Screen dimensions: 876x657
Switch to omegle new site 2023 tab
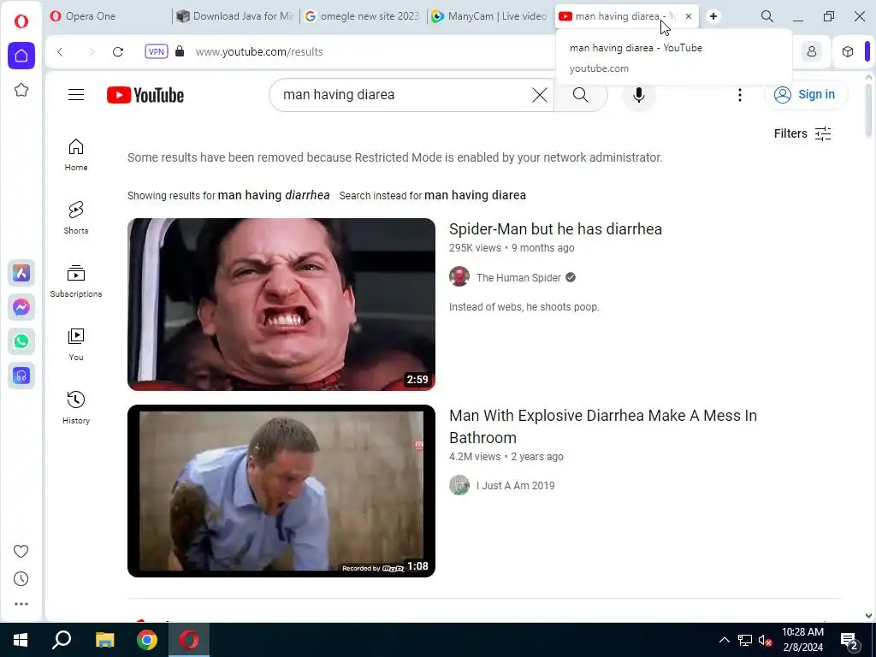coord(363,16)
